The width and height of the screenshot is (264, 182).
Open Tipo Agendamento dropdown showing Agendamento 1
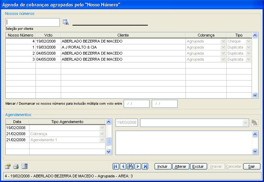pyautogui.click(x=102, y=140)
